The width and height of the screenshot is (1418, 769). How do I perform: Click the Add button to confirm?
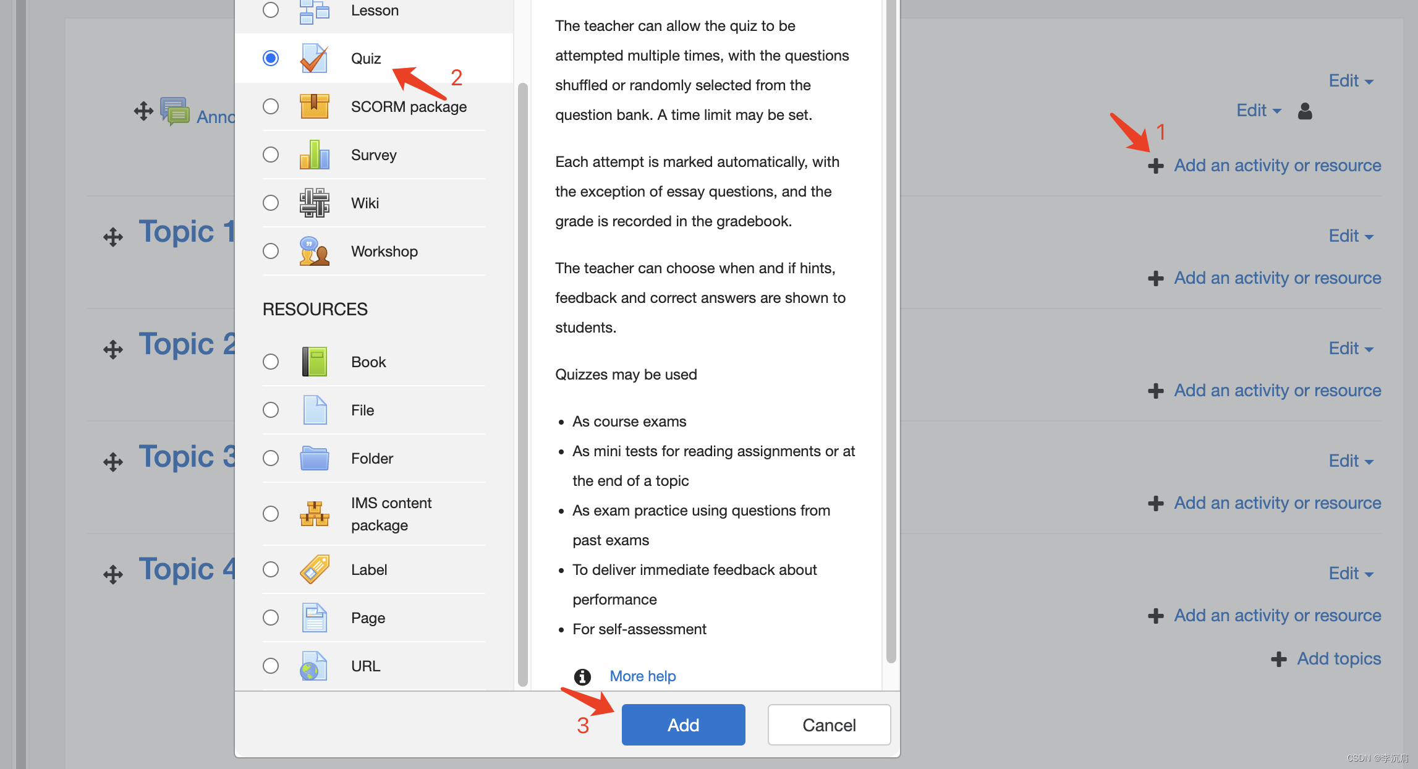(x=681, y=724)
